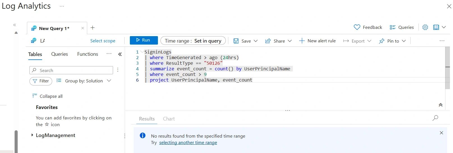Fold the SigninLogs query code block
Viewport: 453px width, 153px height.
(142, 52)
